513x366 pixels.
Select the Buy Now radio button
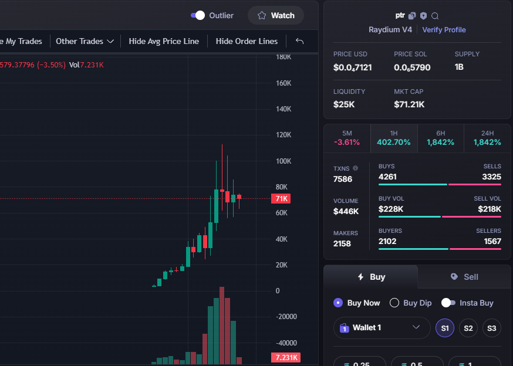[338, 303]
